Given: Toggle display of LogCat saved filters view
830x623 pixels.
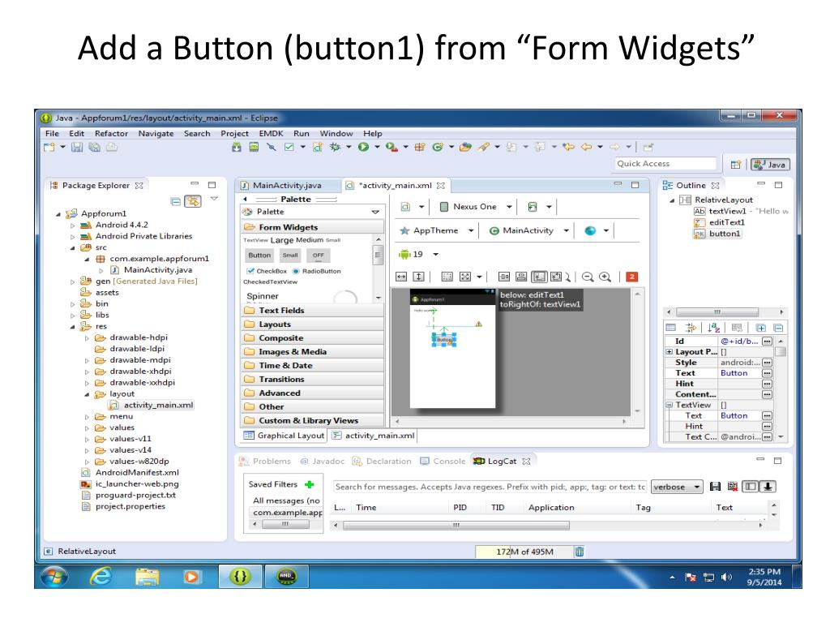Looking at the screenshot, I should coord(751,487).
